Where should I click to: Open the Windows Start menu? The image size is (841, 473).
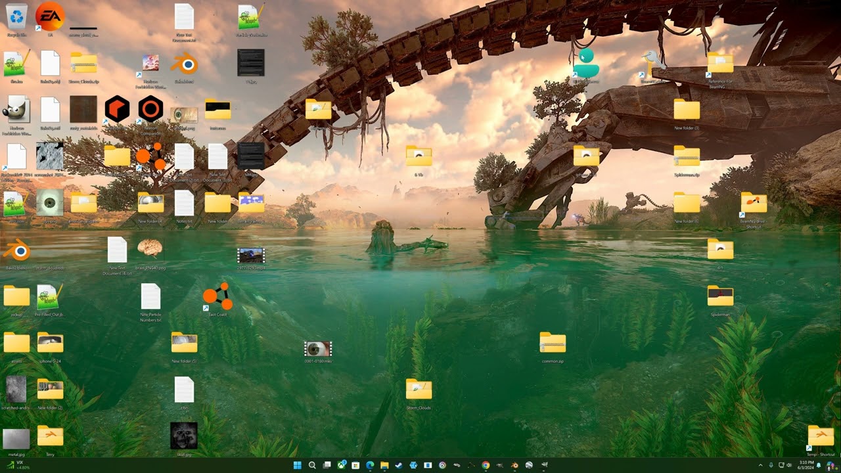(x=297, y=465)
